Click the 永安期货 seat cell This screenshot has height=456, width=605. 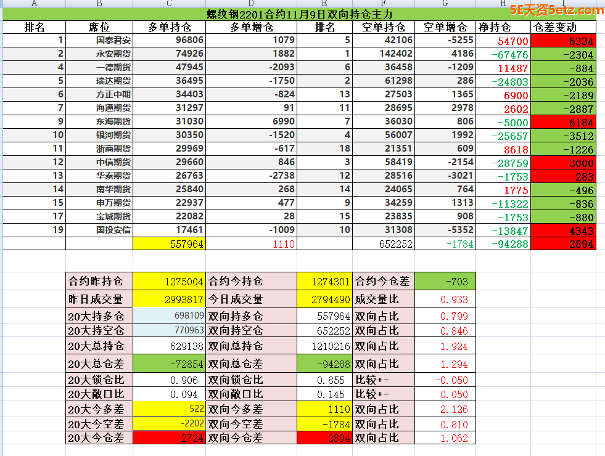coord(99,54)
